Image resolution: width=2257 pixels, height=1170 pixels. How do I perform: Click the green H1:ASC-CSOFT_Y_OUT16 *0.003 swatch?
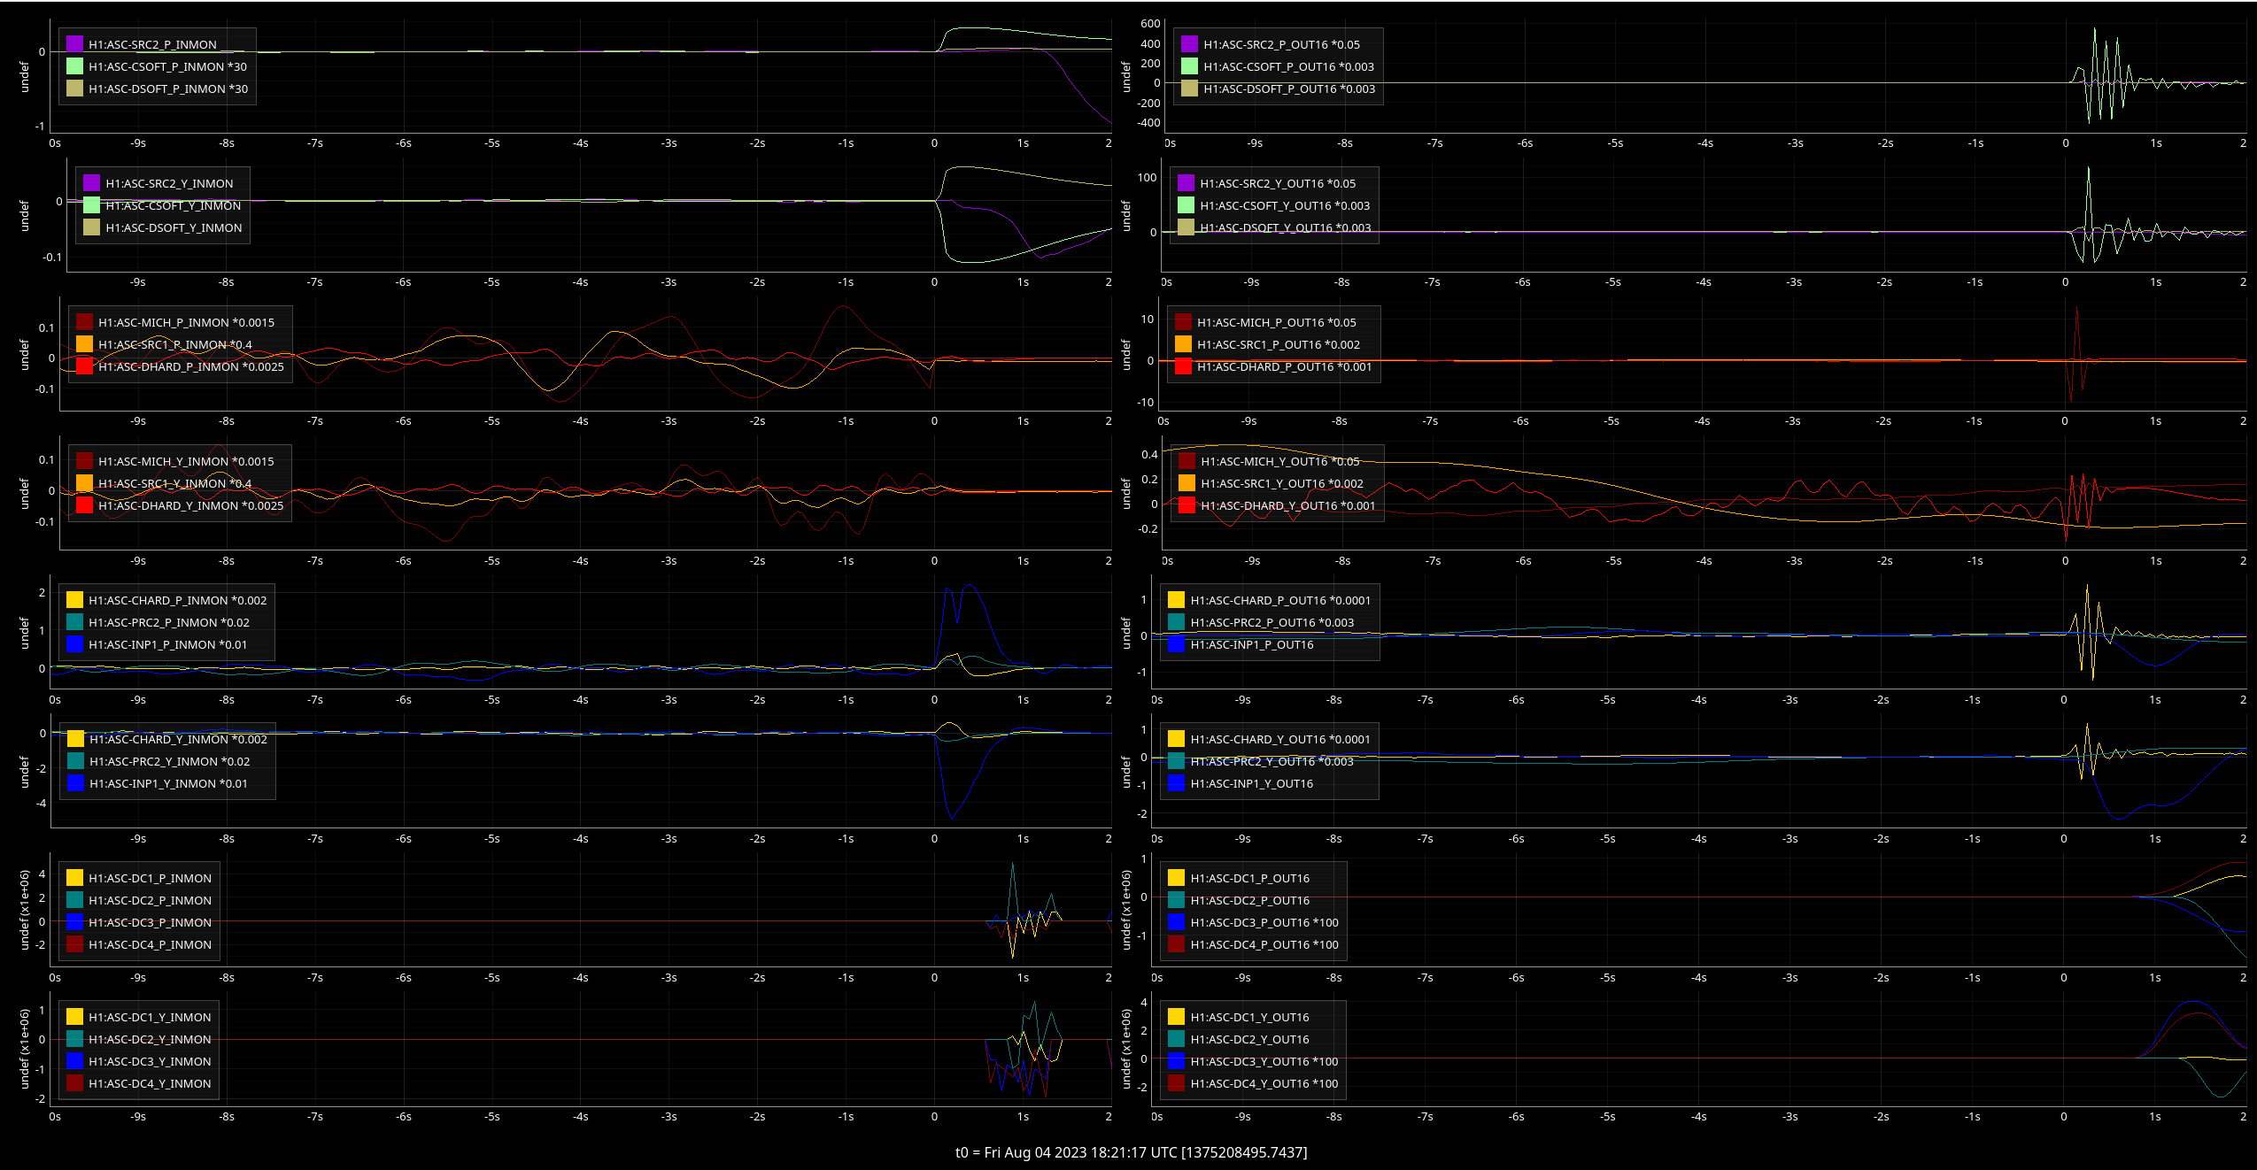pyautogui.click(x=1186, y=205)
